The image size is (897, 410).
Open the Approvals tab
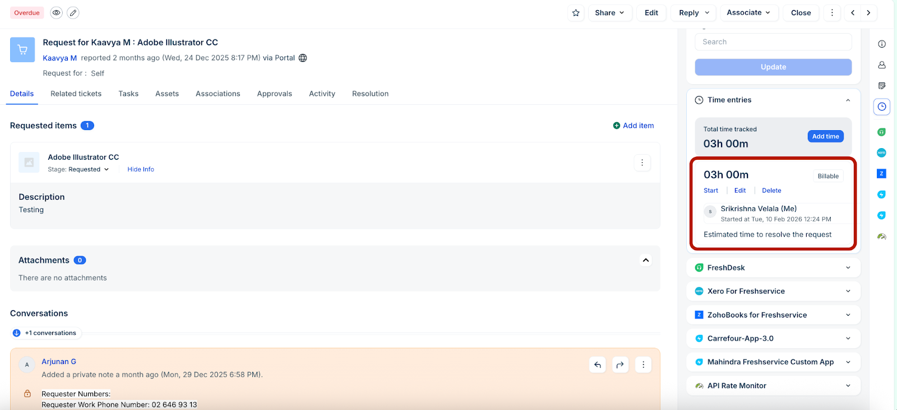[275, 94]
